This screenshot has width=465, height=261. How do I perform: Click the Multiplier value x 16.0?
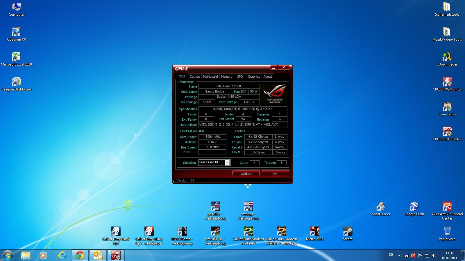pyautogui.click(x=212, y=142)
